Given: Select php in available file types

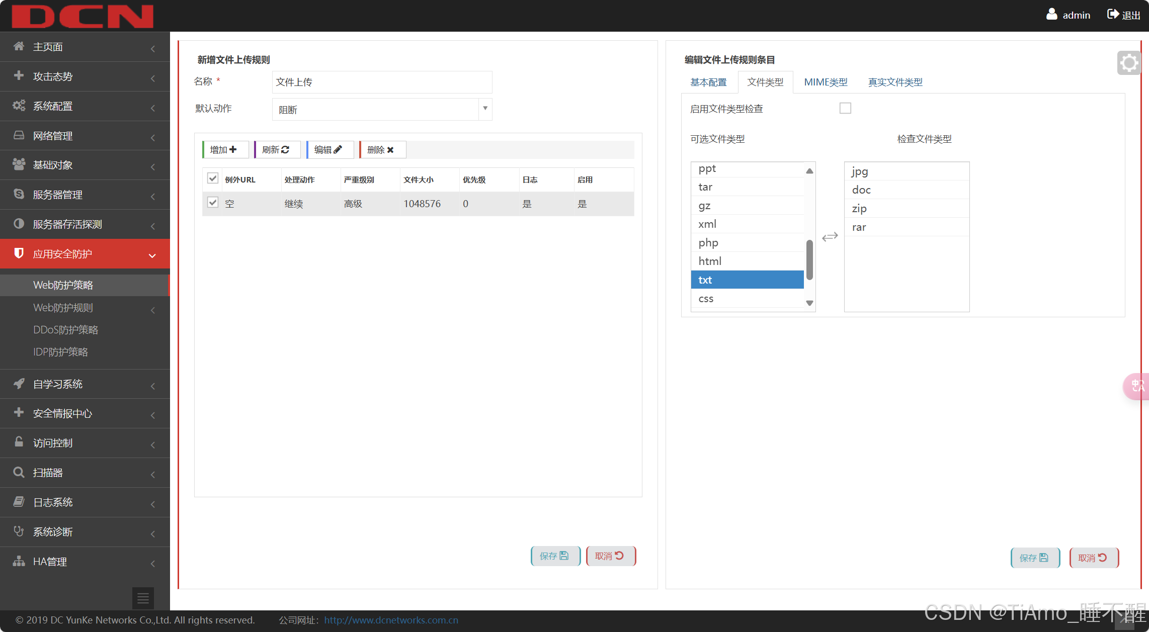Looking at the screenshot, I should tap(748, 243).
